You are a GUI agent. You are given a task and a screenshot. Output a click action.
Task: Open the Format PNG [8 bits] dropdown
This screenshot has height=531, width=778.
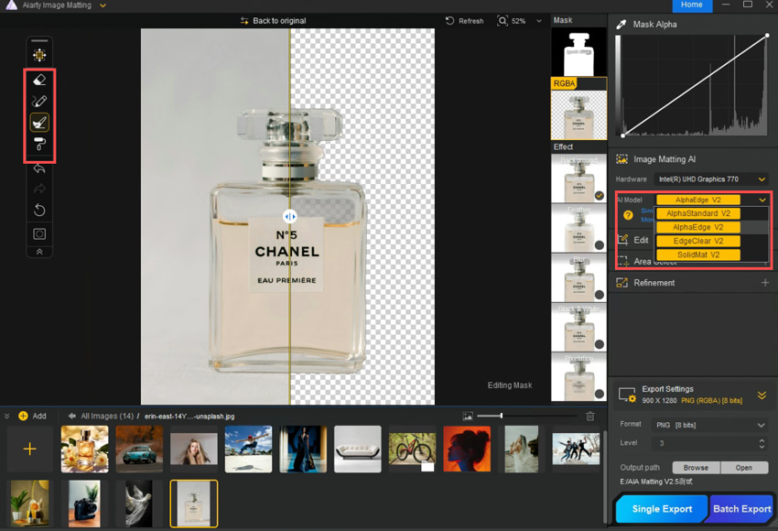pyautogui.click(x=710, y=425)
